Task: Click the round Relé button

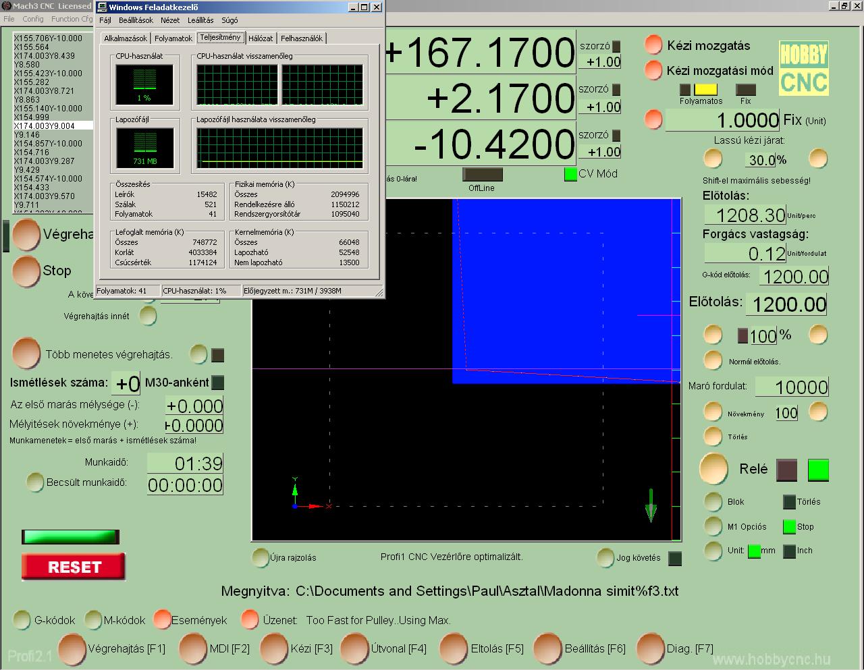Action: (713, 469)
